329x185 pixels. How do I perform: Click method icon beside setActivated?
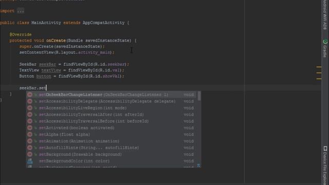(x=30, y=128)
